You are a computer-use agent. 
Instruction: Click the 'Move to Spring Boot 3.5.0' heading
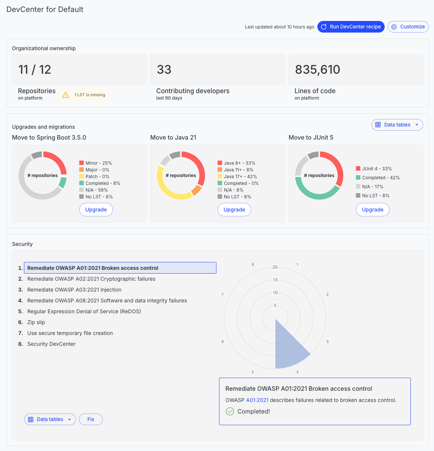click(49, 137)
